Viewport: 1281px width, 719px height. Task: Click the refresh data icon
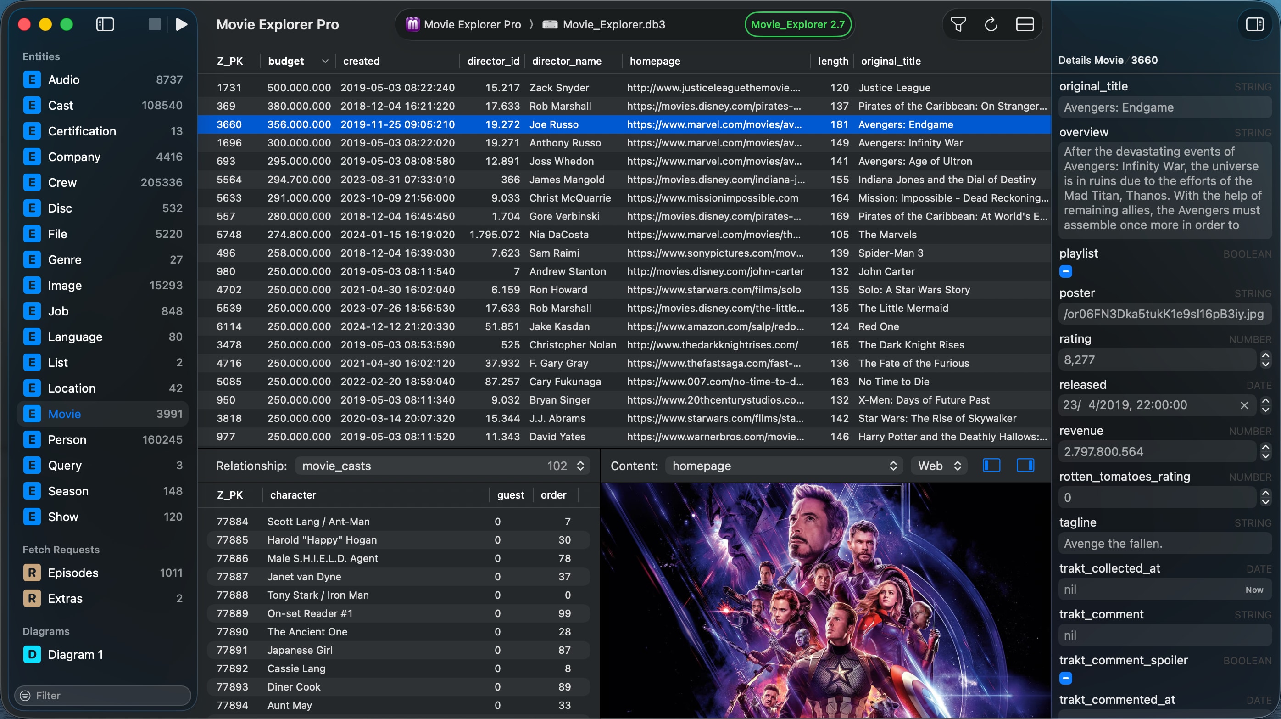click(991, 24)
